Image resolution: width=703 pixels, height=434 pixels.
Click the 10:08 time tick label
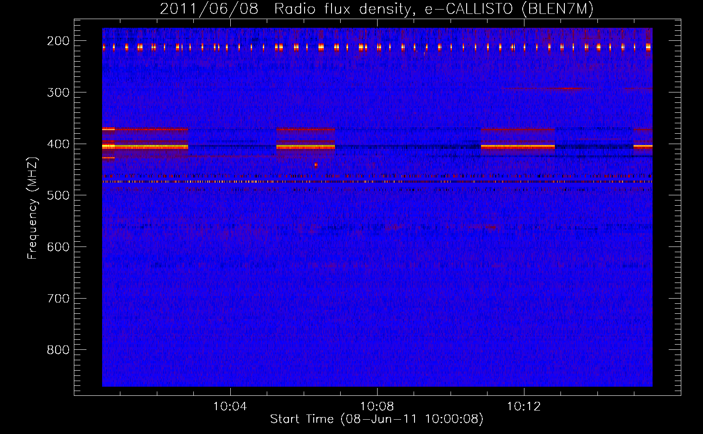point(377,407)
